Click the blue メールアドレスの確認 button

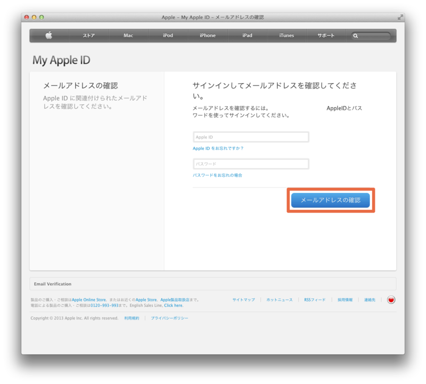(330, 200)
